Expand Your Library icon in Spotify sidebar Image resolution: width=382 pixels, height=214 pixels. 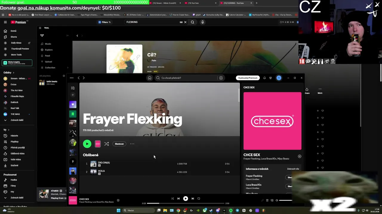coord(73,88)
